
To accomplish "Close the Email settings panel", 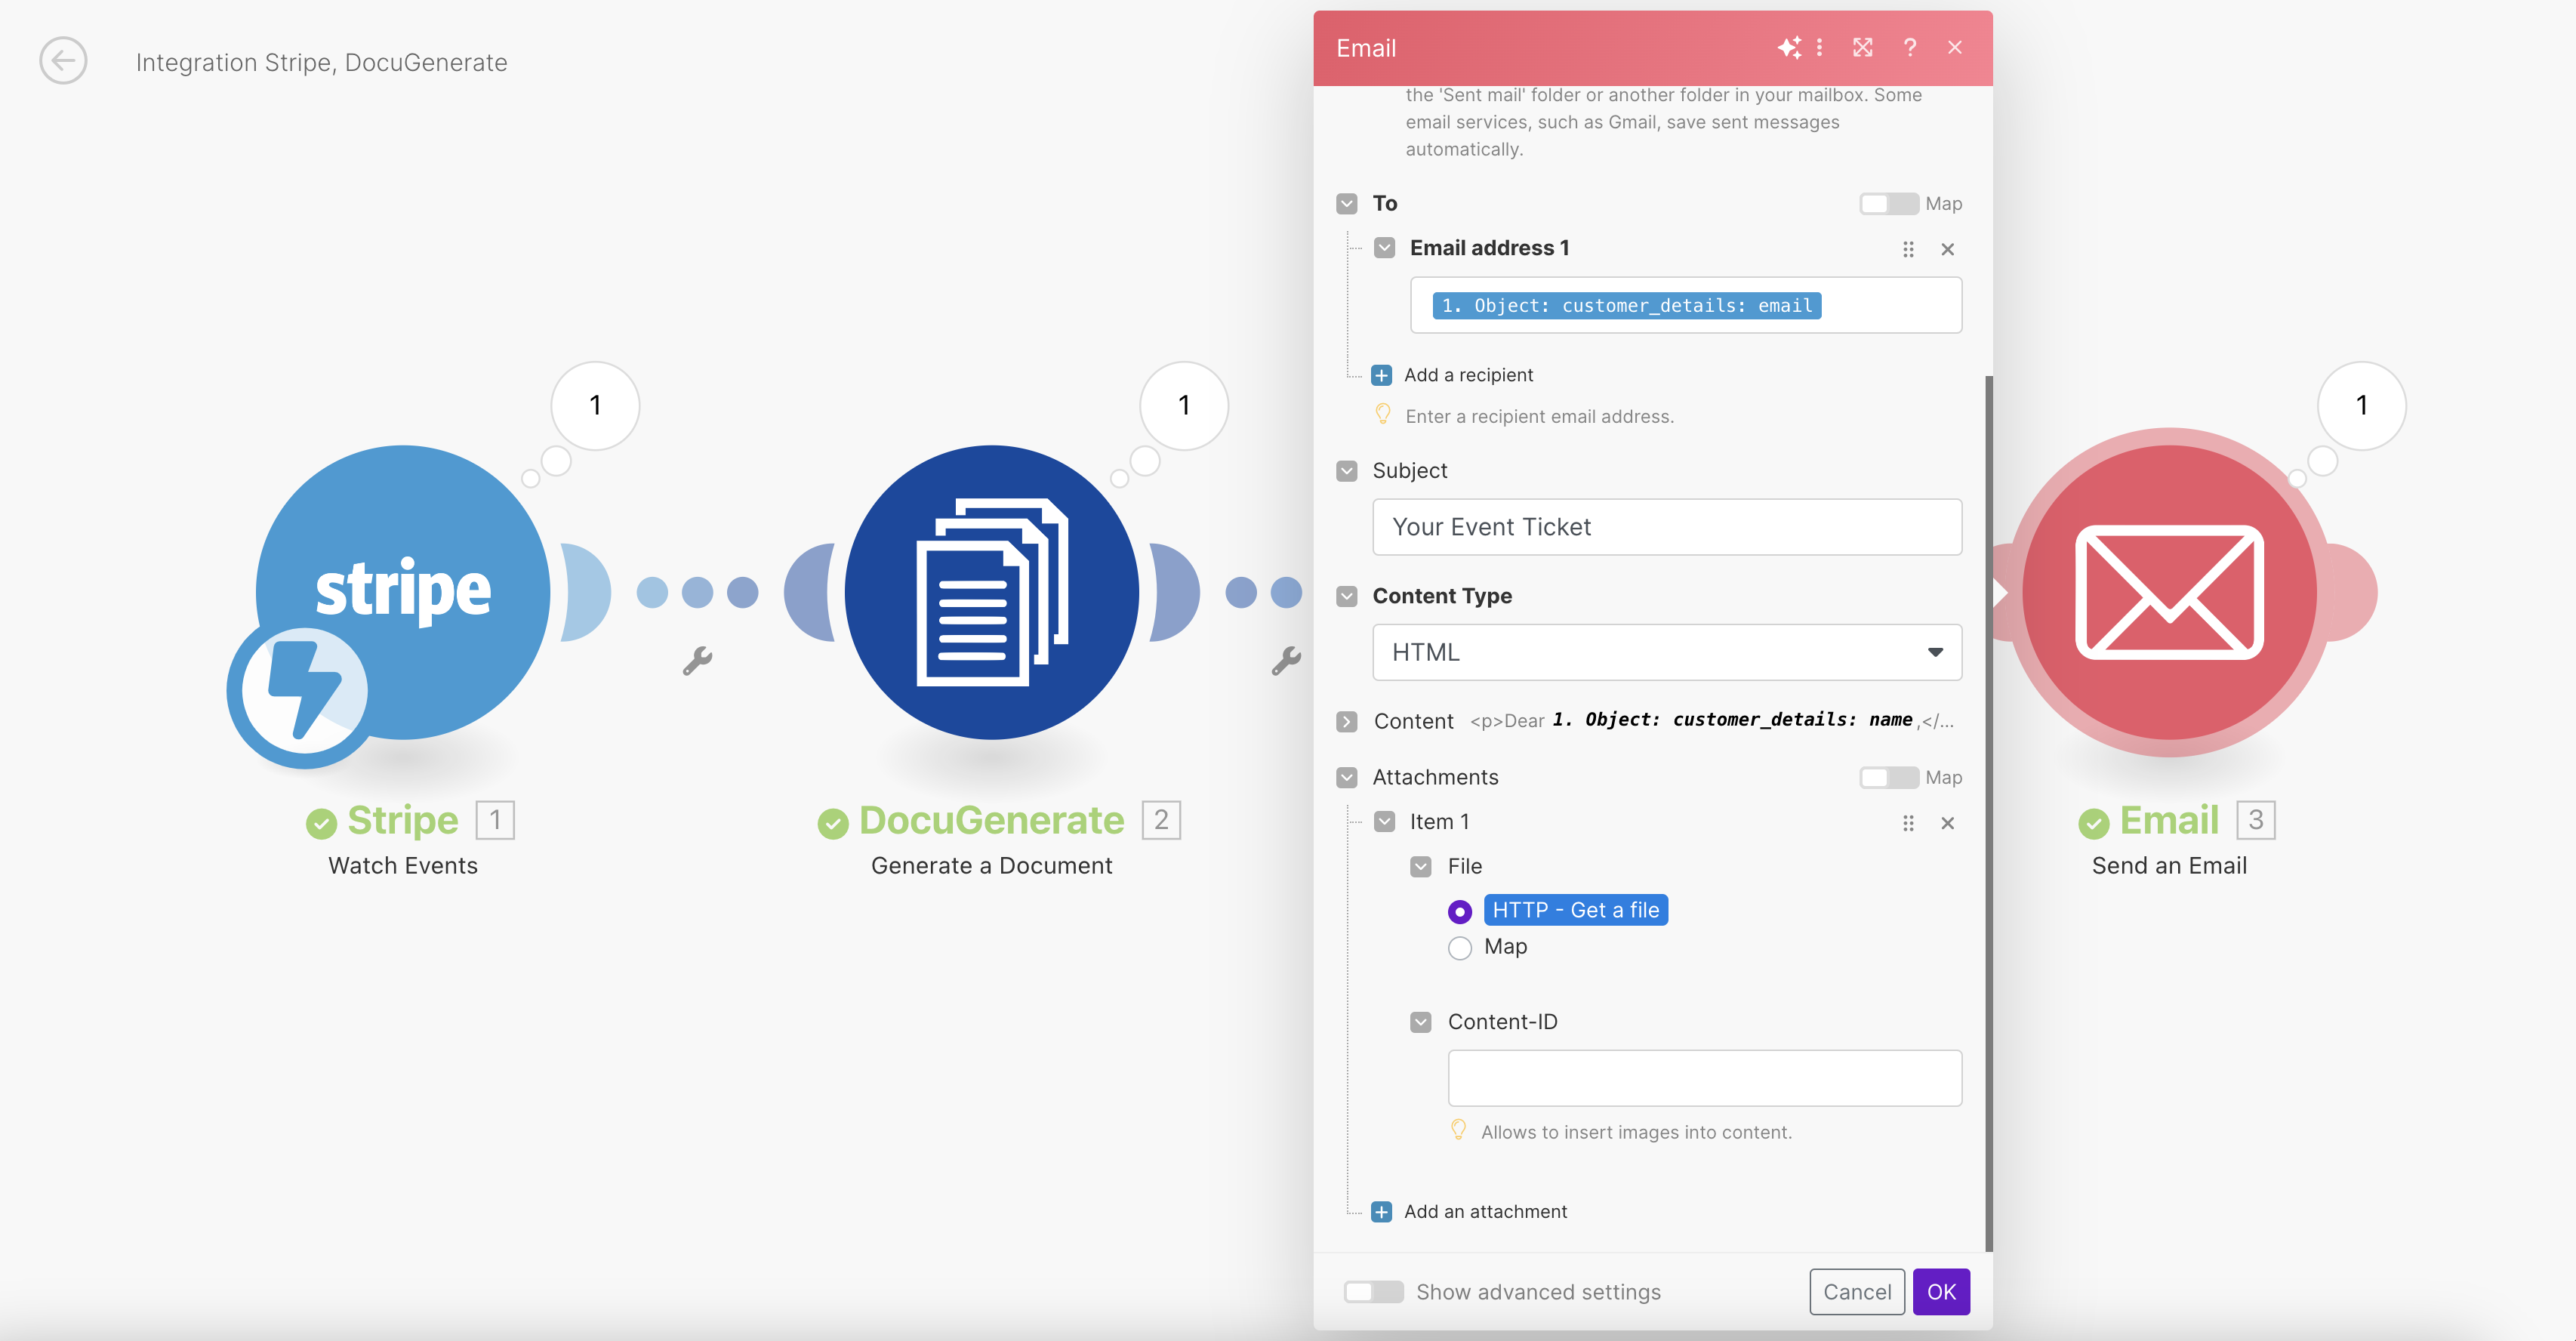I will 1955,47.
